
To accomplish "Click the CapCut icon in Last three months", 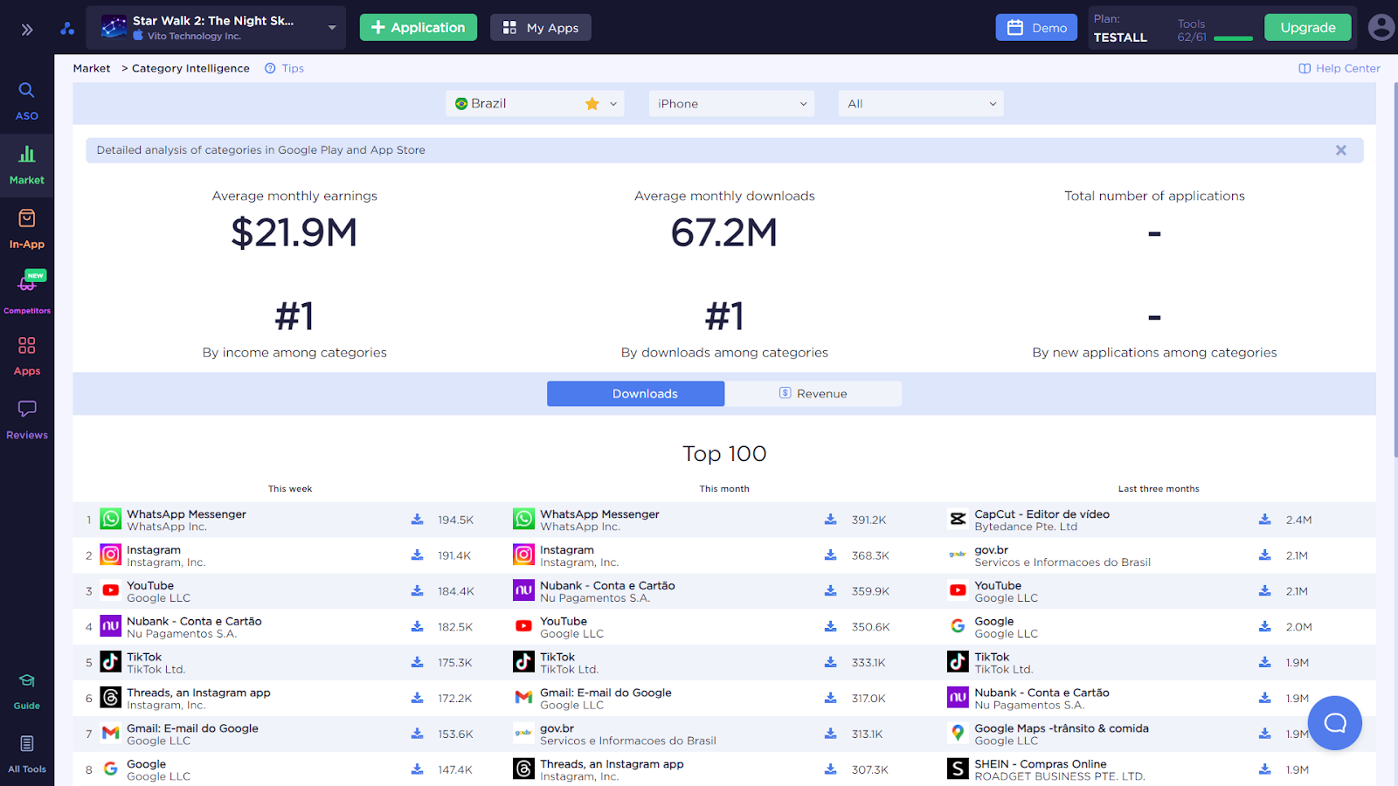I will (959, 520).
